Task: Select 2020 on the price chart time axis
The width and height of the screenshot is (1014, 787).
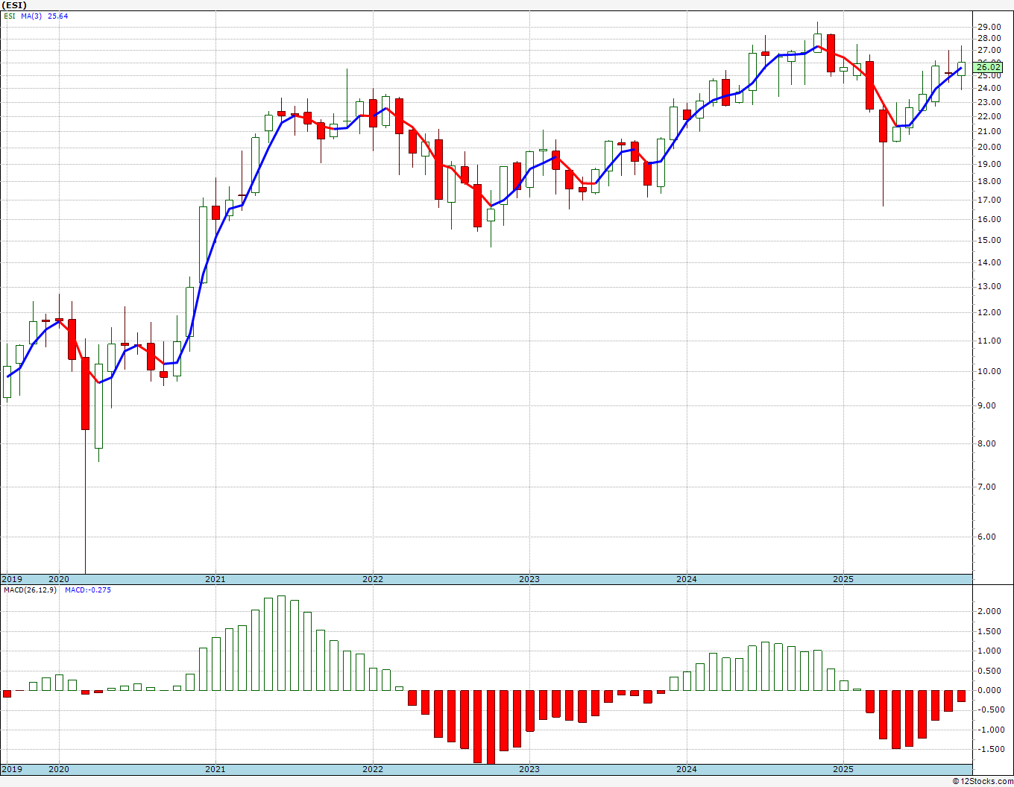Action: pyautogui.click(x=59, y=579)
